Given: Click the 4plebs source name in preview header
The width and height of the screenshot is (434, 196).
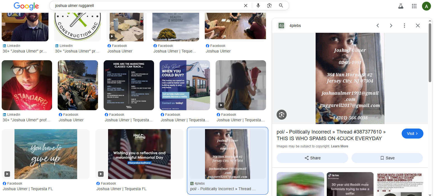Looking at the screenshot, I should [x=295, y=26].
